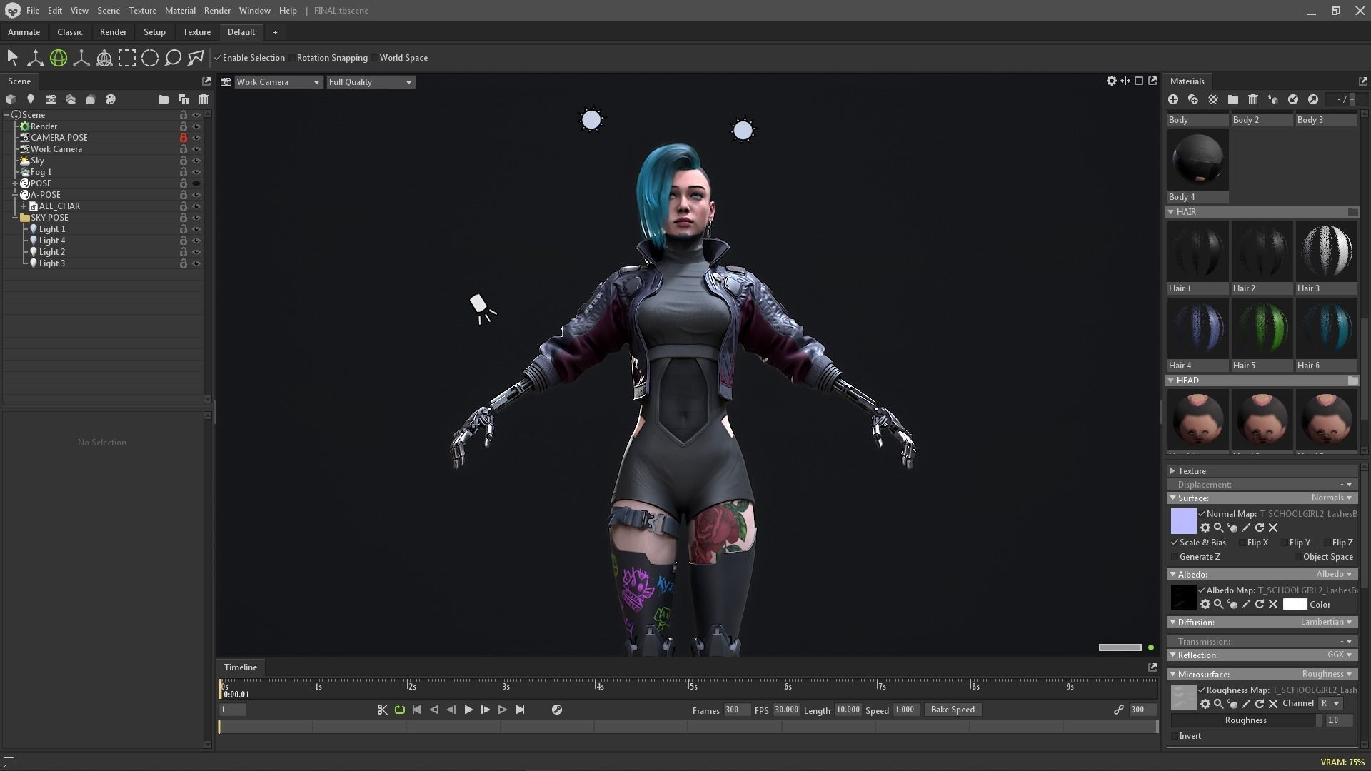Open the Full Quality dropdown

[x=371, y=82]
